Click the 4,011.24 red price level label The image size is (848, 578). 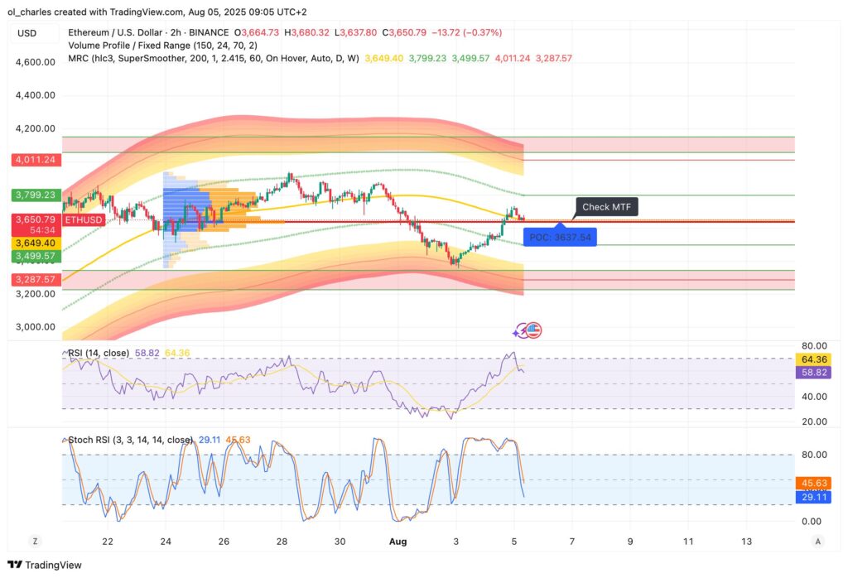35,160
